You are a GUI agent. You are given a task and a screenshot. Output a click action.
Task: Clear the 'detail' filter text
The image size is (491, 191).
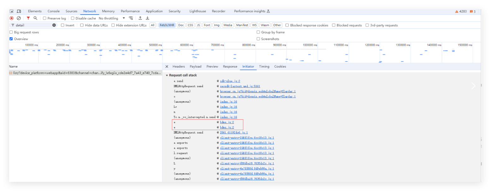point(54,25)
